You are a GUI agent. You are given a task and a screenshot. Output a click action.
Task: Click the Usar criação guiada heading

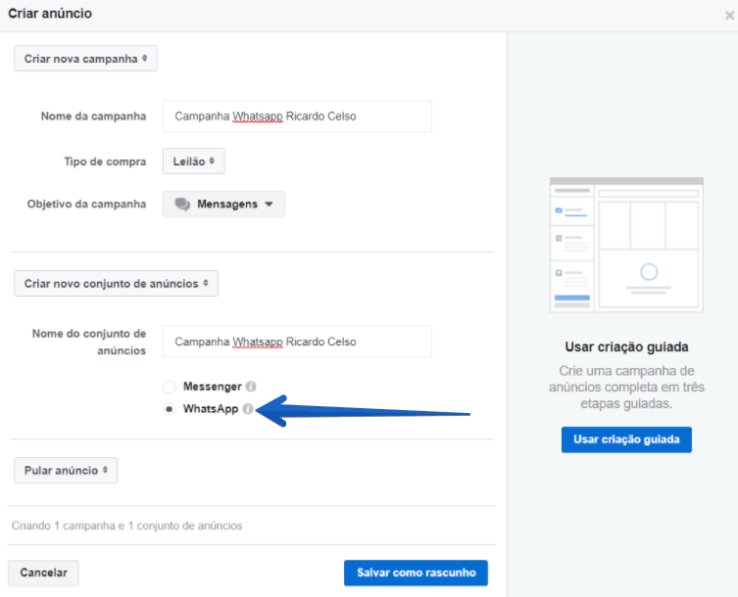click(626, 346)
